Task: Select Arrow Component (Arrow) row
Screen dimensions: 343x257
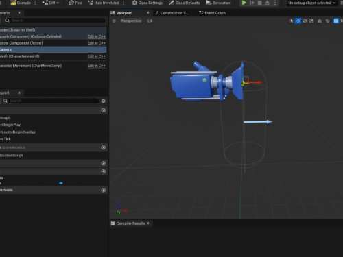Action: [x=53, y=43]
